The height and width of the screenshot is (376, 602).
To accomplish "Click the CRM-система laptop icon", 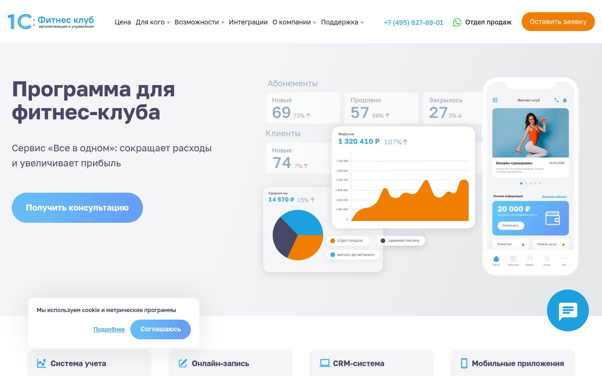I will tap(325, 363).
